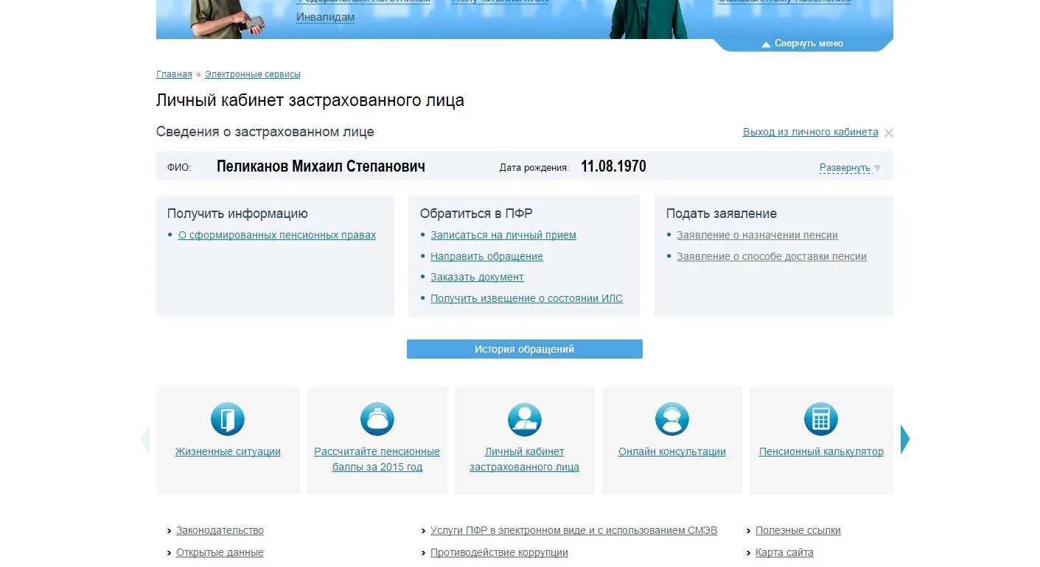The height and width of the screenshot is (567, 1040).
Task: Click the Пенсионный калькулятор calculator icon
Action: pos(821,420)
